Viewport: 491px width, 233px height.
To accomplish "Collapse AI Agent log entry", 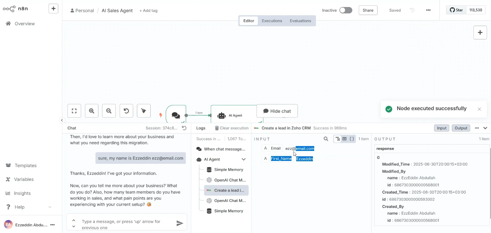I will click(x=244, y=160).
